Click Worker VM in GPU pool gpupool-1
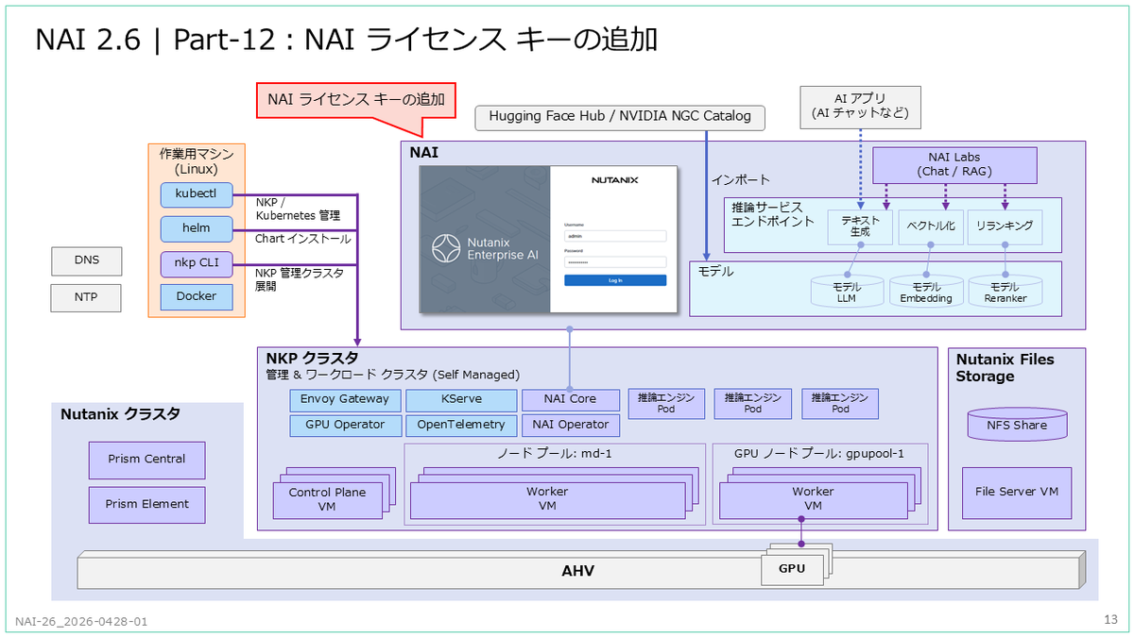This screenshot has height=637, width=1134. click(x=813, y=500)
